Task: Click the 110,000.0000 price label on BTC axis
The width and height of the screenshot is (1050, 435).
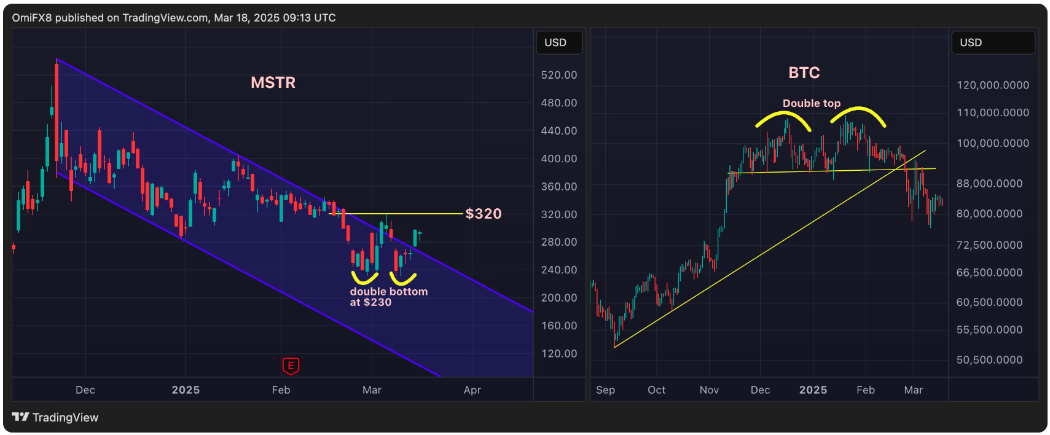Action: click(x=993, y=112)
